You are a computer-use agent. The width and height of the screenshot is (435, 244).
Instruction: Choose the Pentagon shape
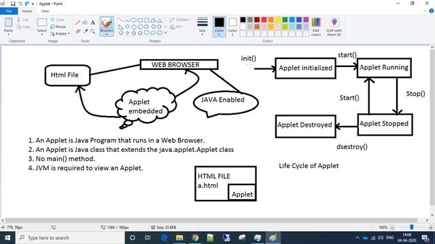[x=134, y=27]
